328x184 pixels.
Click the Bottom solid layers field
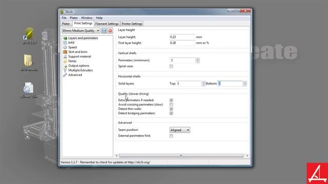click(x=230, y=84)
